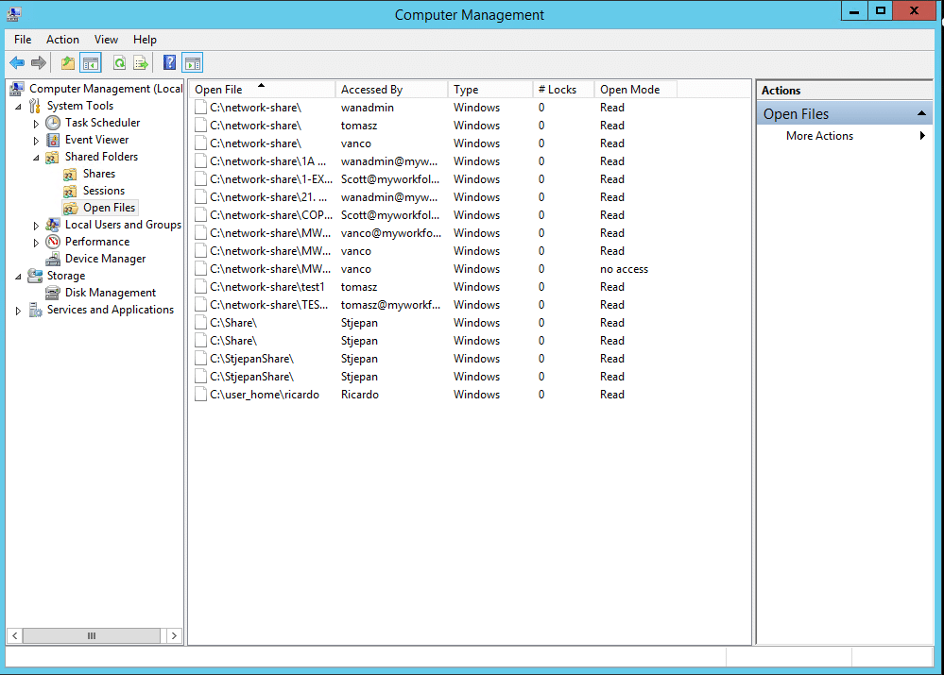Expand the More Actions submenu arrow
The image size is (944, 675).
tap(924, 135)
